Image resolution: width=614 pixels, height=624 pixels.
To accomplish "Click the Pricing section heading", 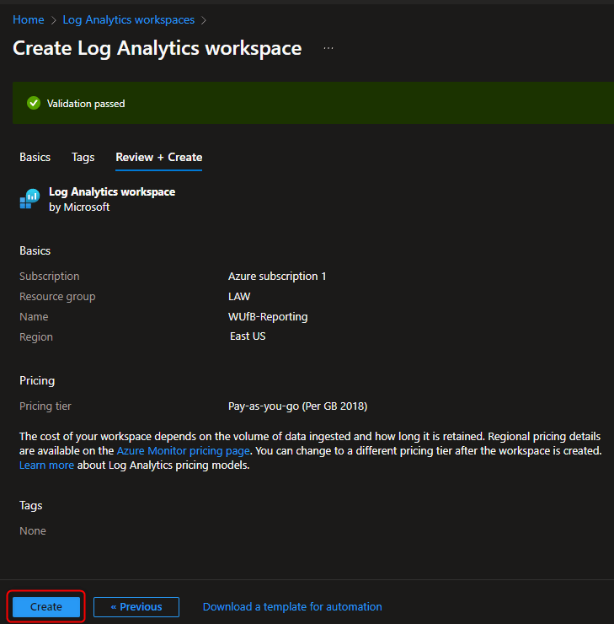I will [x=37, y=380].
